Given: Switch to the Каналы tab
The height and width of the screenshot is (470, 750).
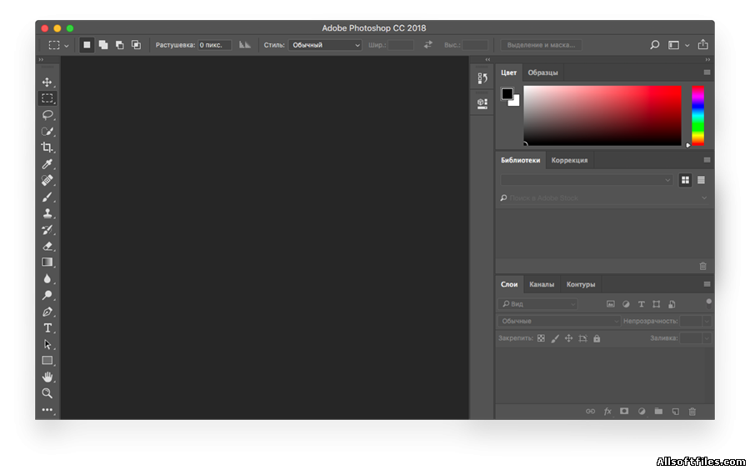Looking at the screenshot, I should pyautogui.click(x=542, y=284).
